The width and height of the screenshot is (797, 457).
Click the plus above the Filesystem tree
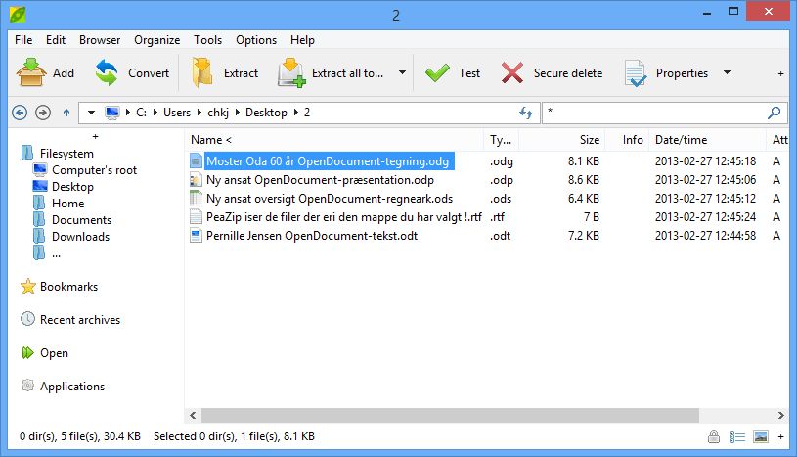coord(95,136)
